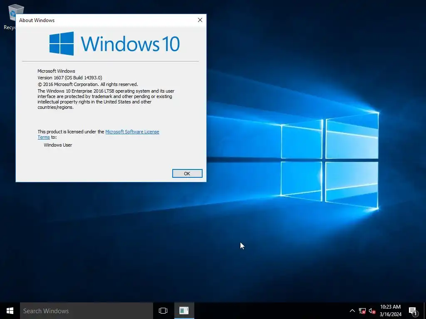Click the Show desktop strip at taskbar end

coord(425,311)
